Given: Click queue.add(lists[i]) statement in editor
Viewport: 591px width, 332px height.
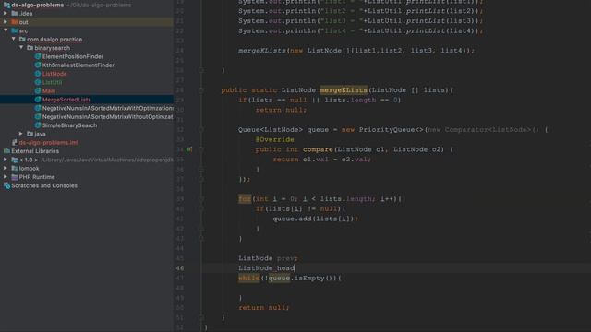Looking at the screenshot, I should 316,219.
